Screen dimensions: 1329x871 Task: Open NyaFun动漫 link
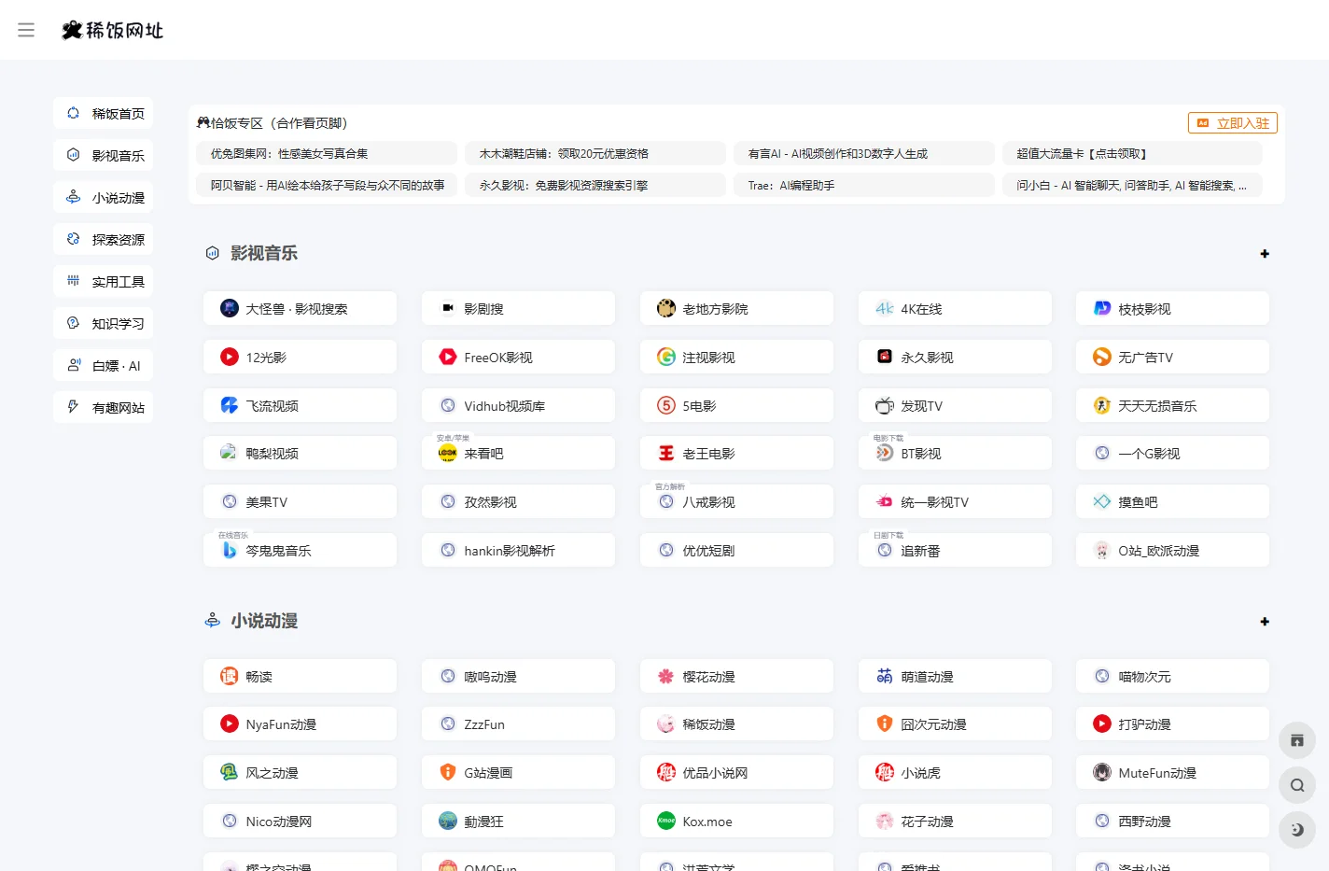pos(300,723)
